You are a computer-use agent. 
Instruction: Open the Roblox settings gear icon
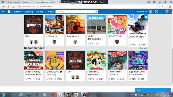tap(167, 12)
